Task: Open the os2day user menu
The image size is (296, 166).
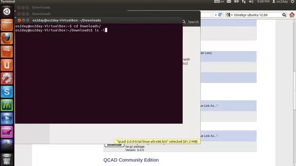Action: [280, 1]
